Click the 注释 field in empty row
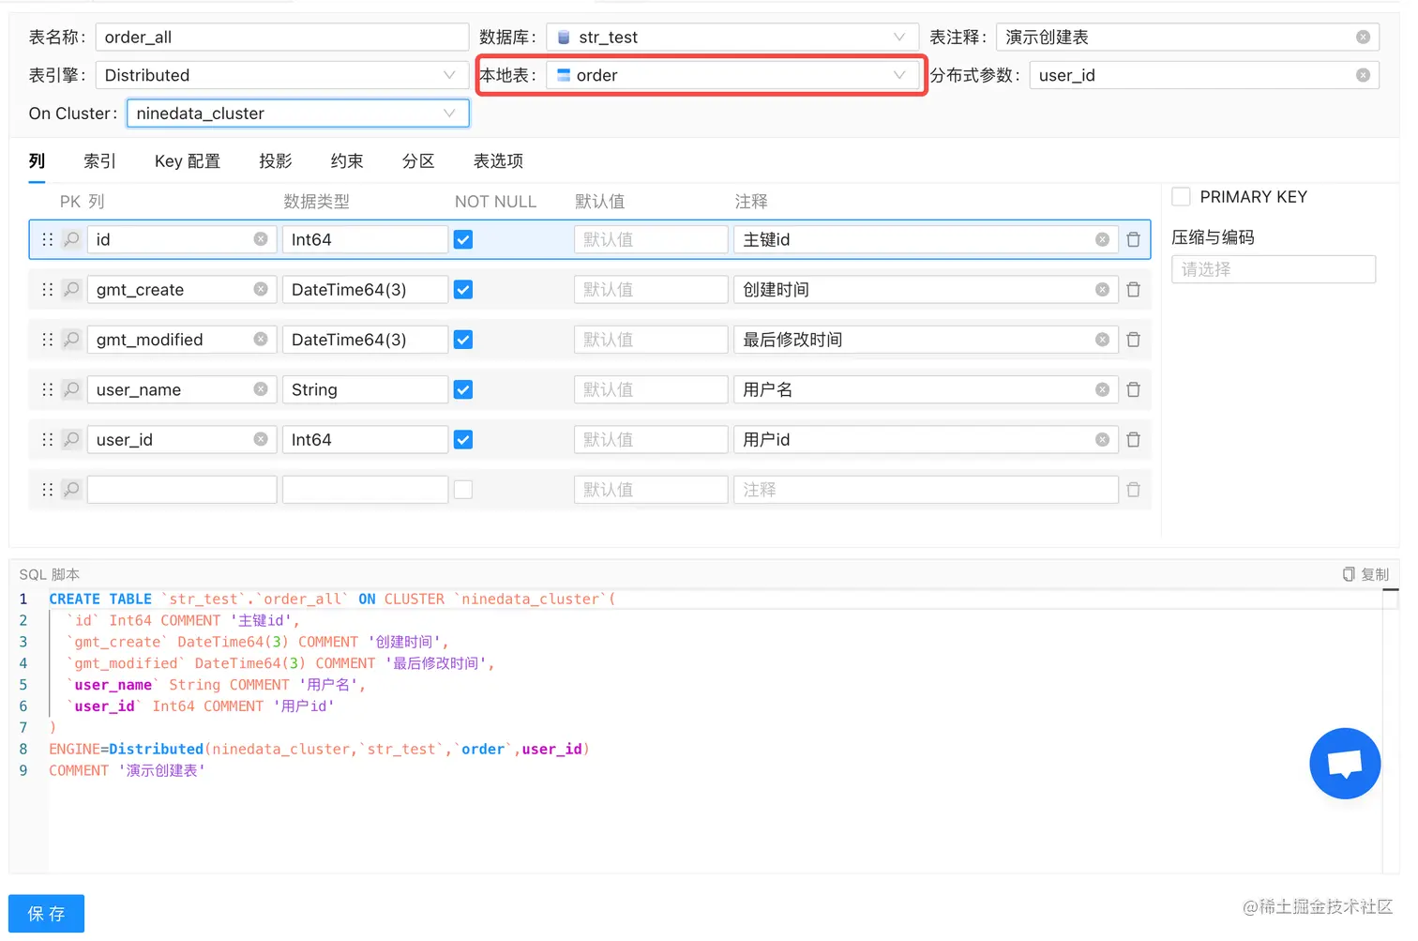The image size is (1418, 941). pyautogui.click(x=926, y=489)
